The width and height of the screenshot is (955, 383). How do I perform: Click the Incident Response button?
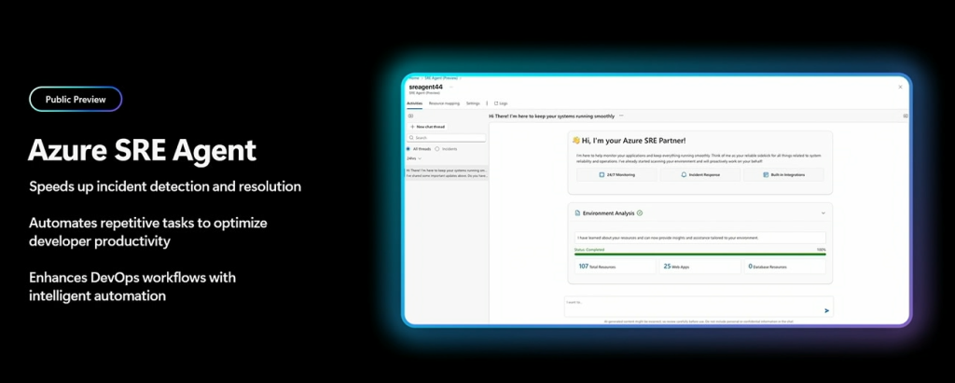tap(700, 175)
